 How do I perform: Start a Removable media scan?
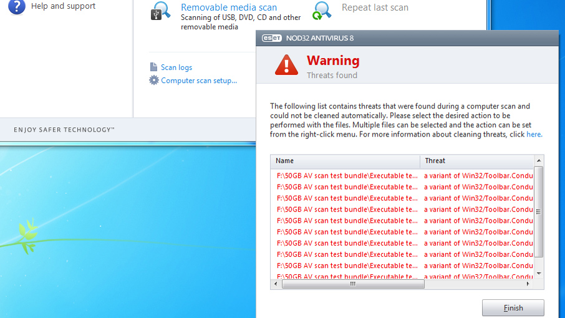click(229, 7)
